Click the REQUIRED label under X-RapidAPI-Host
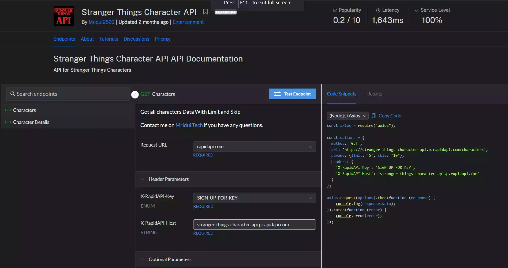 coord(203,233)
